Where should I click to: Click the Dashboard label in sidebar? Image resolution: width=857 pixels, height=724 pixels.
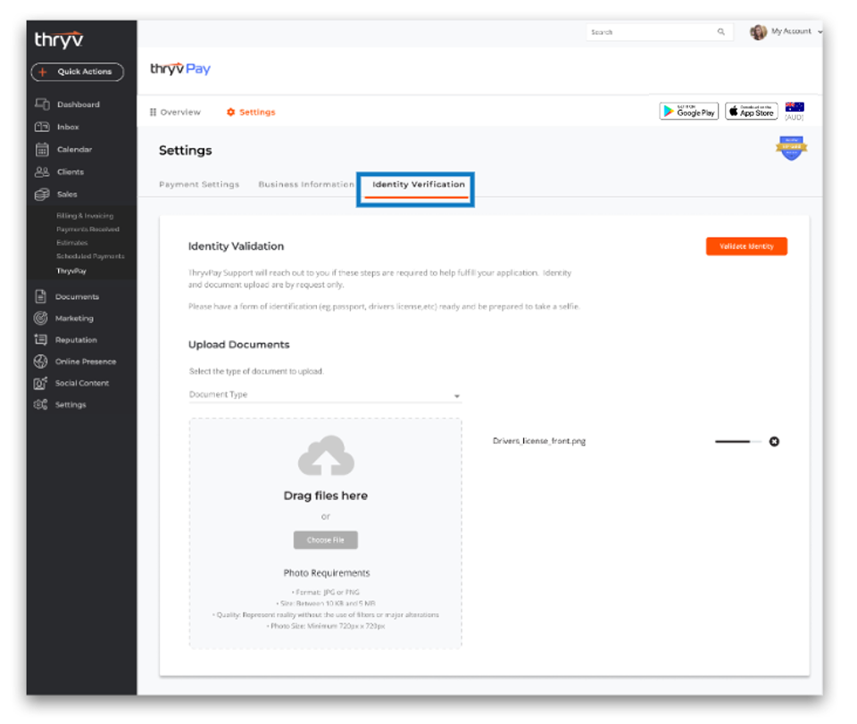click(79, 104)
